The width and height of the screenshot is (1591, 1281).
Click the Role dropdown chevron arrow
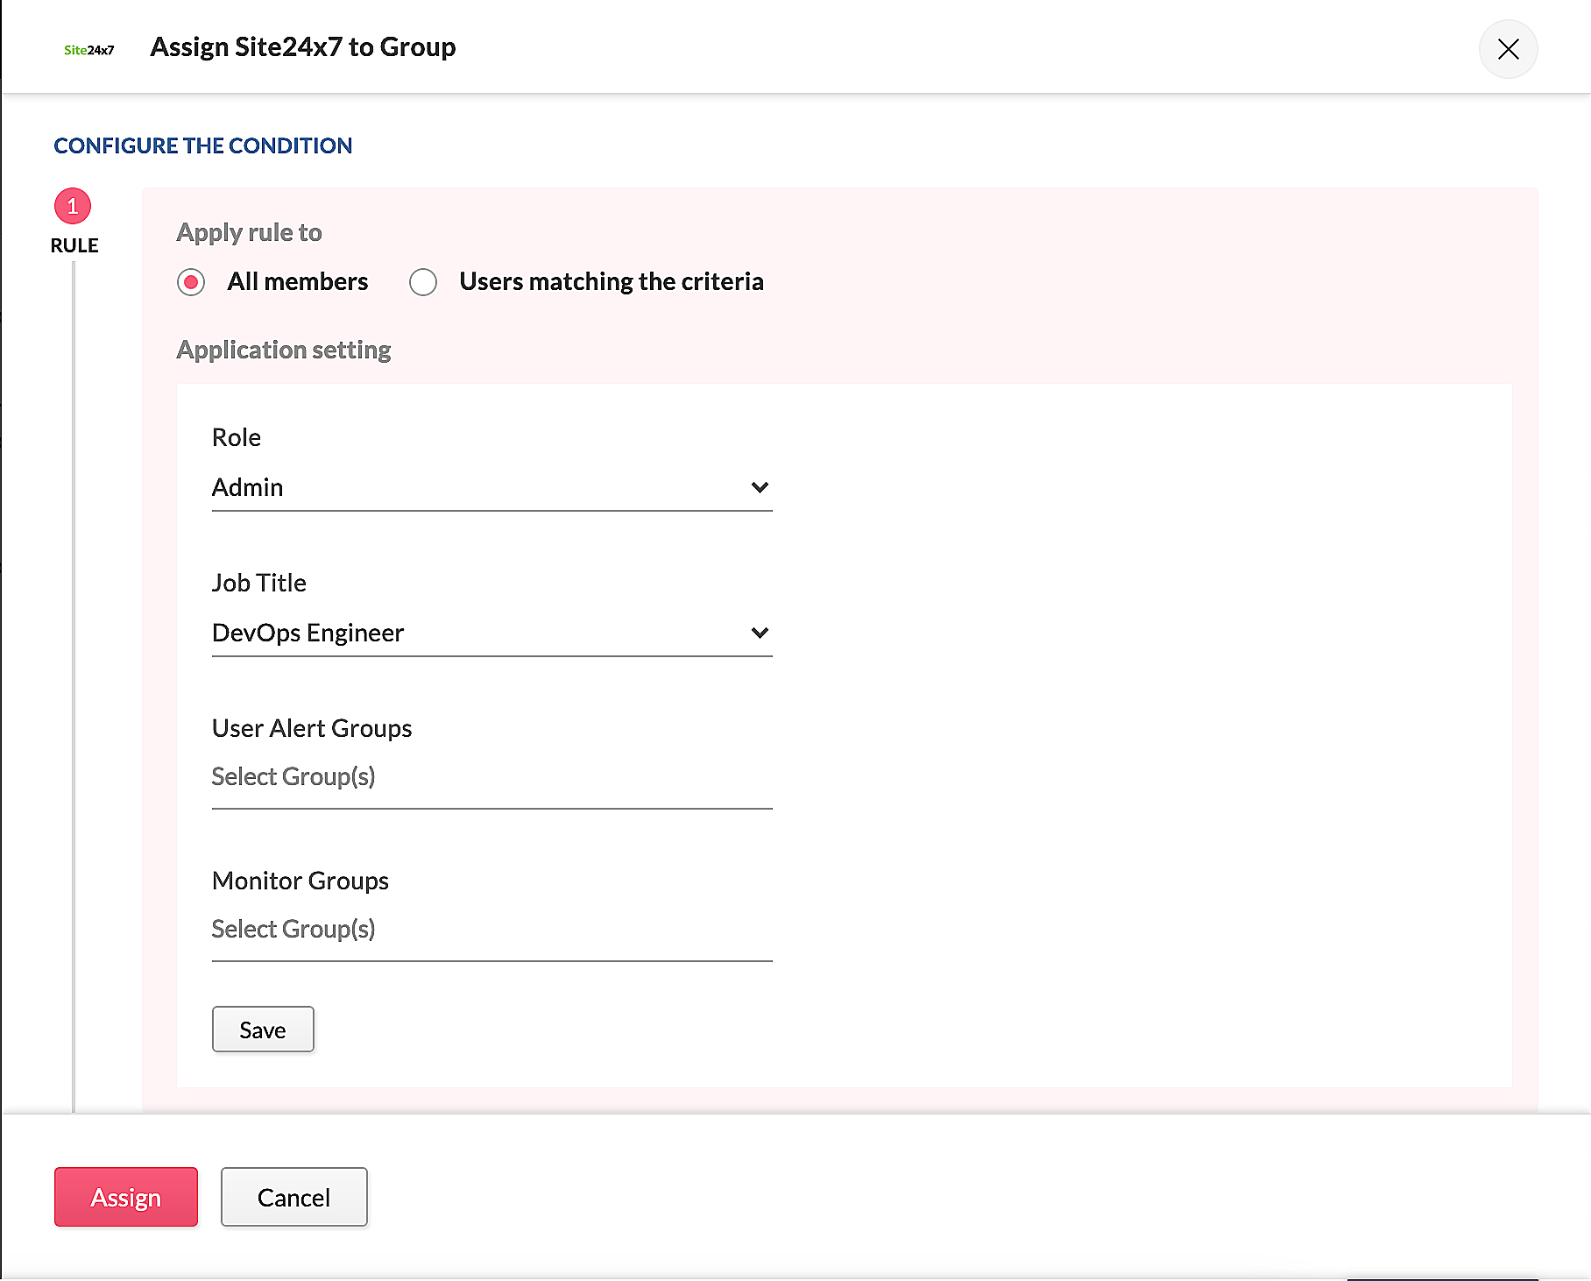760,487
